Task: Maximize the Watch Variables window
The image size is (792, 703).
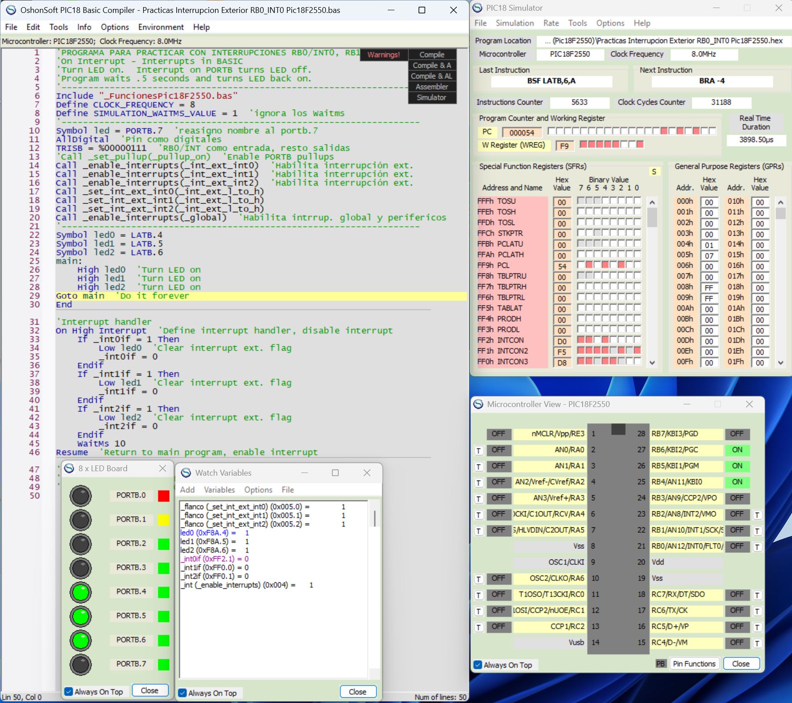Action: point(335,473)
